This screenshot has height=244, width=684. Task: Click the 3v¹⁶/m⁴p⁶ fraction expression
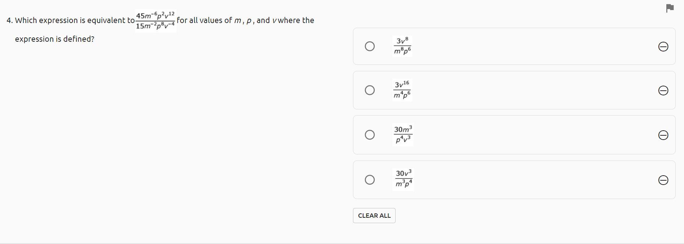click(x=402, y=90)
